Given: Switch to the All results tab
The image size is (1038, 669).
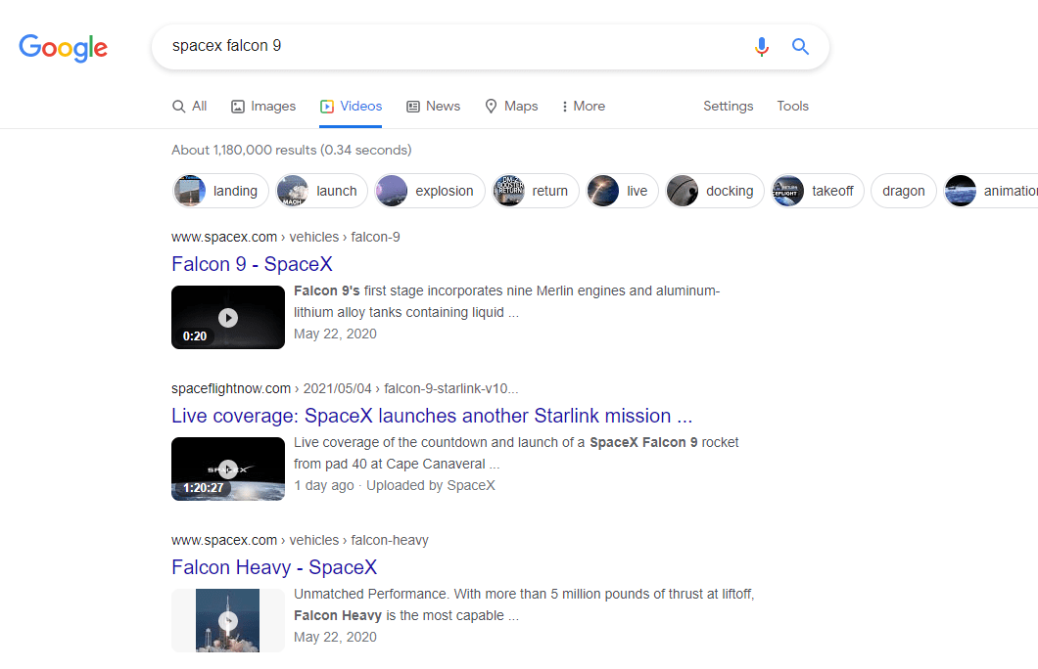Looking at the screenshot, I should [189, 106].
